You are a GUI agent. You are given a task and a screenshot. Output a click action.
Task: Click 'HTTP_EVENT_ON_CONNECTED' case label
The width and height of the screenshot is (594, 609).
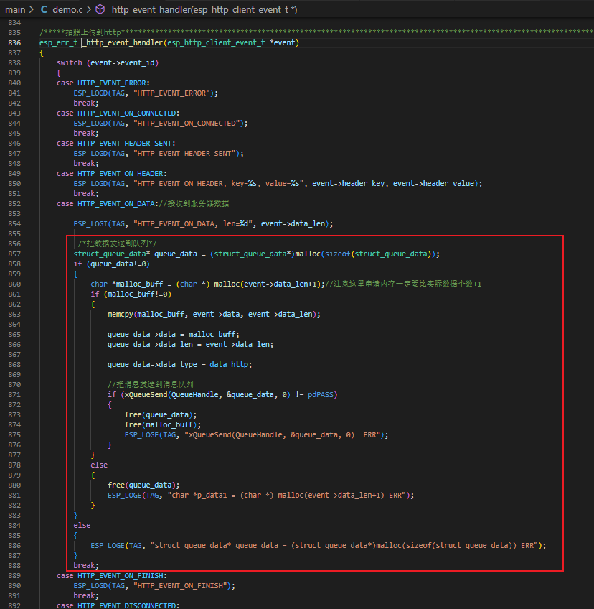(127, 113)
